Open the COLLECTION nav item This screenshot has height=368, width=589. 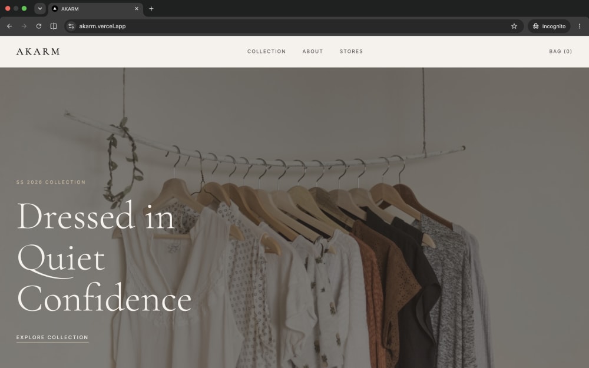266,51
